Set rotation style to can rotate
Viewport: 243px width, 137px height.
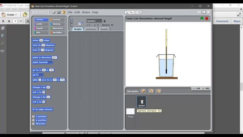[x=71, y=19]
